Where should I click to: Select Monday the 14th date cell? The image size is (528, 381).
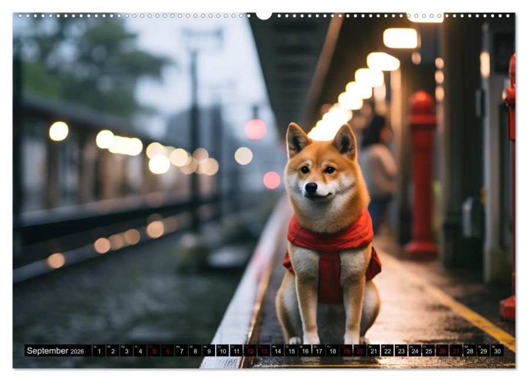(x=277, y=351)
